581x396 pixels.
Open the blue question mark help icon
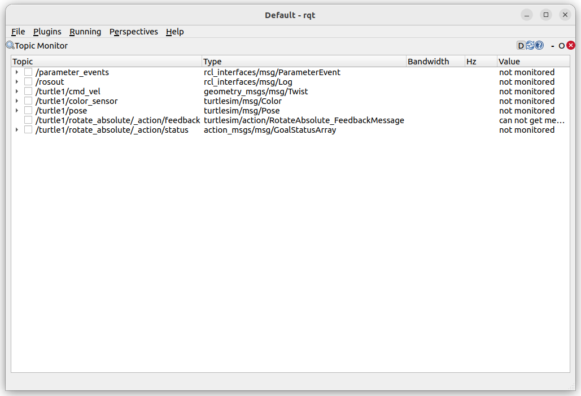tap(540, 46)
